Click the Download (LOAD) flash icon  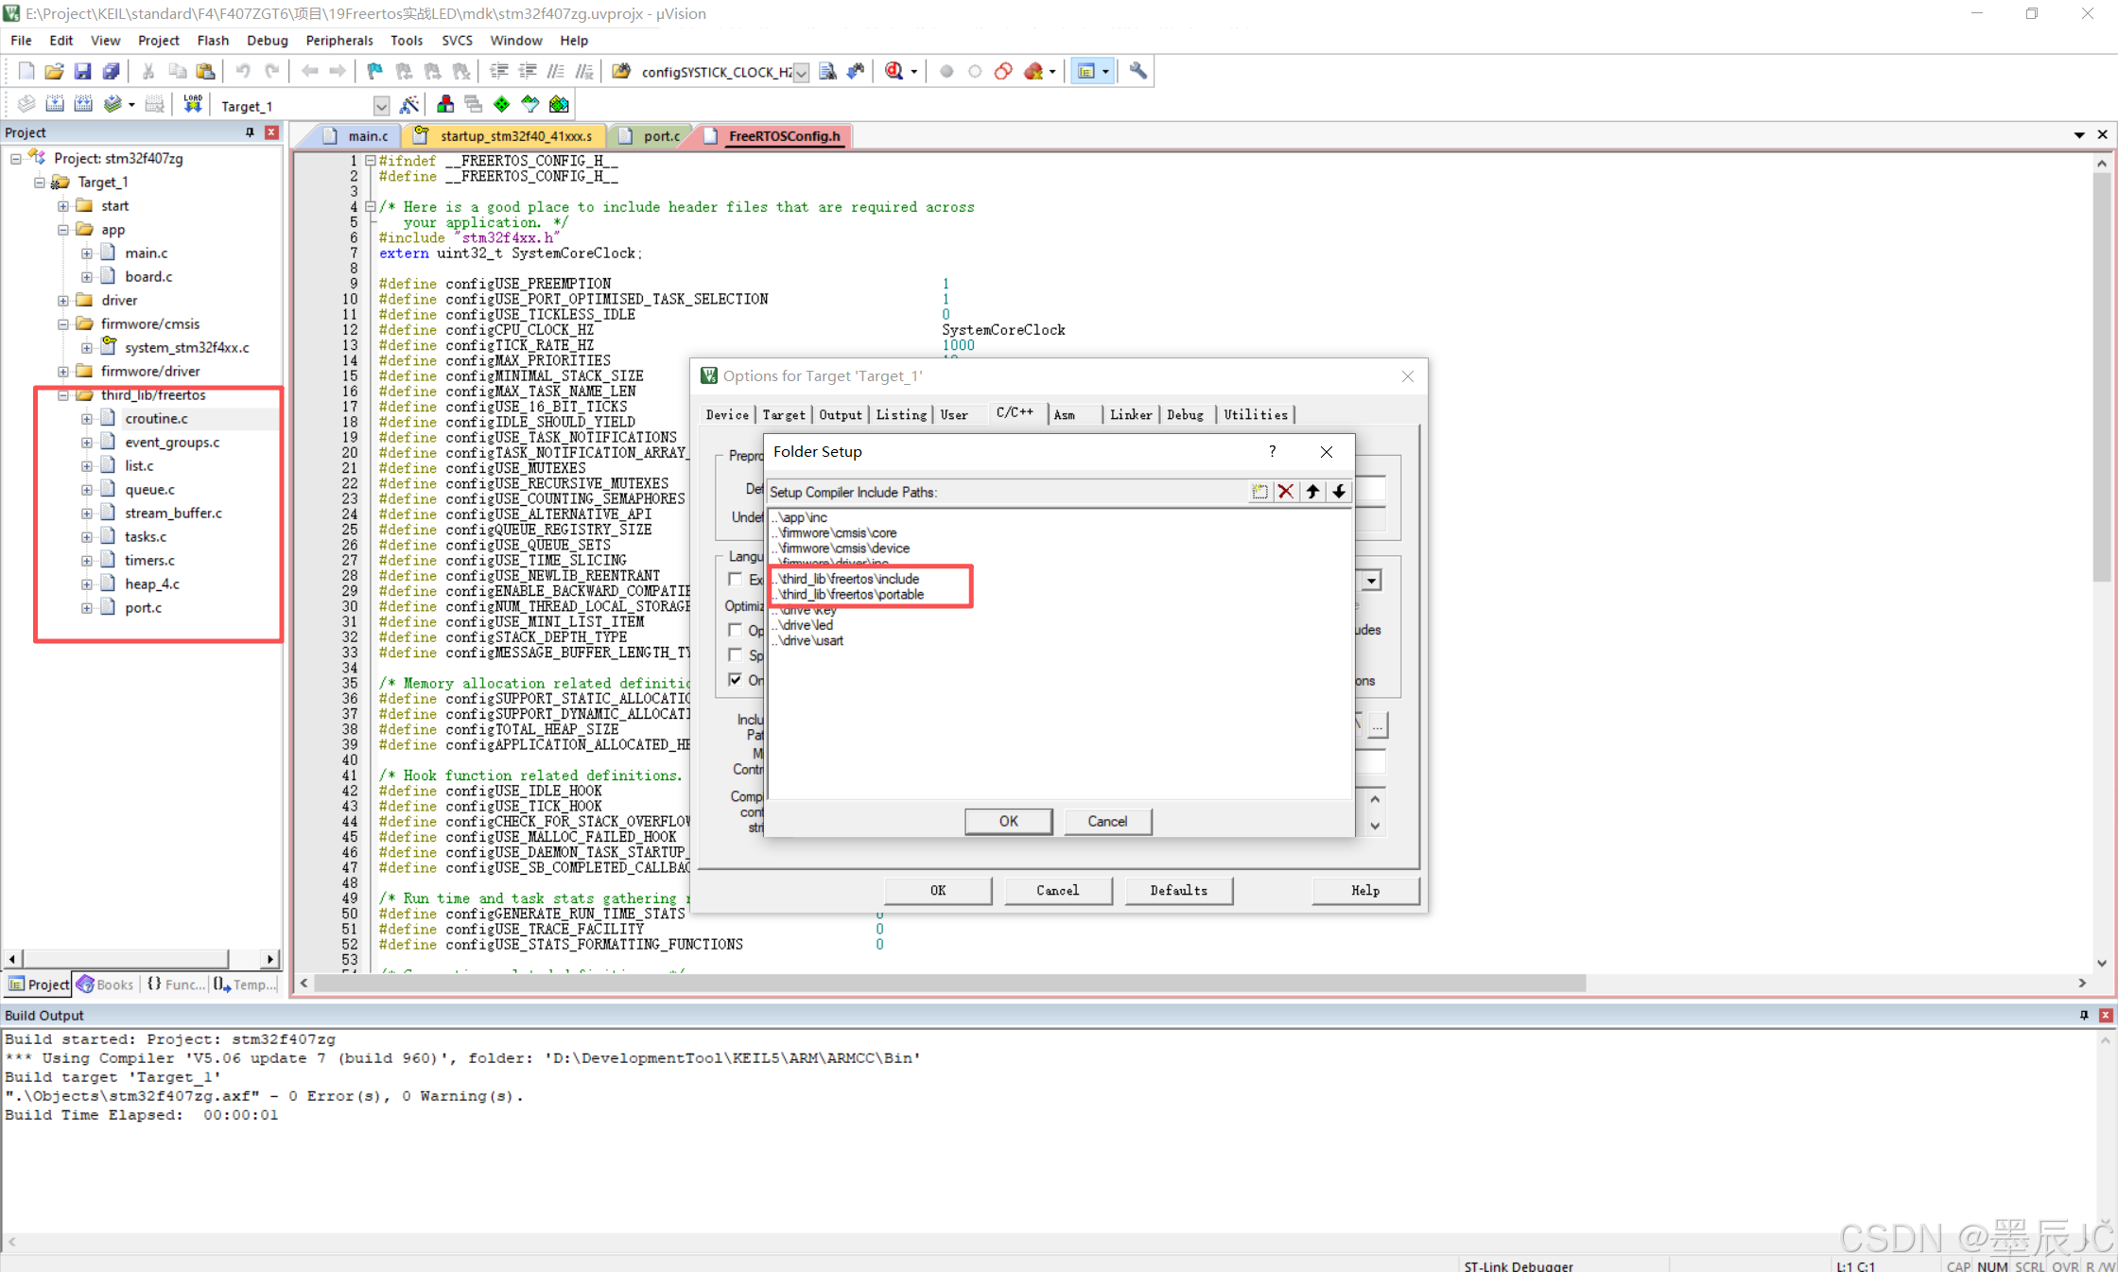193,104
